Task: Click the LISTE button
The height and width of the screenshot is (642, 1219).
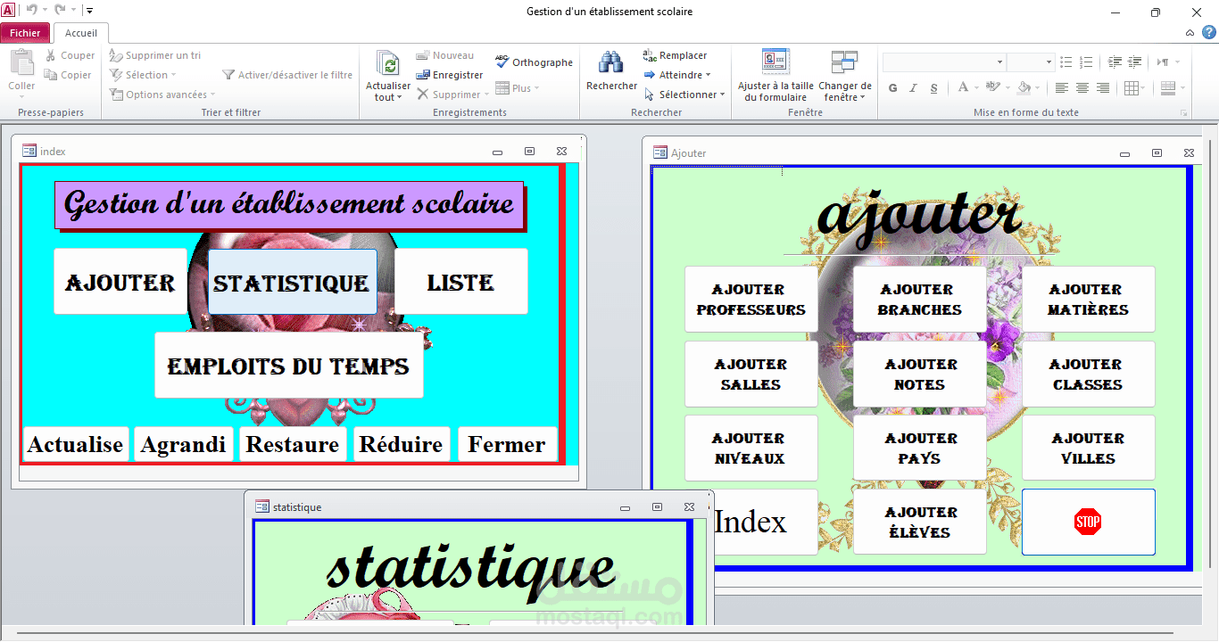Action: 461,282
